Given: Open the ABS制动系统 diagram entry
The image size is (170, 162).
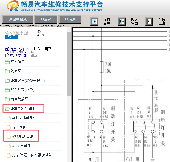Looking at the screenshot, I should coord(22,136).
